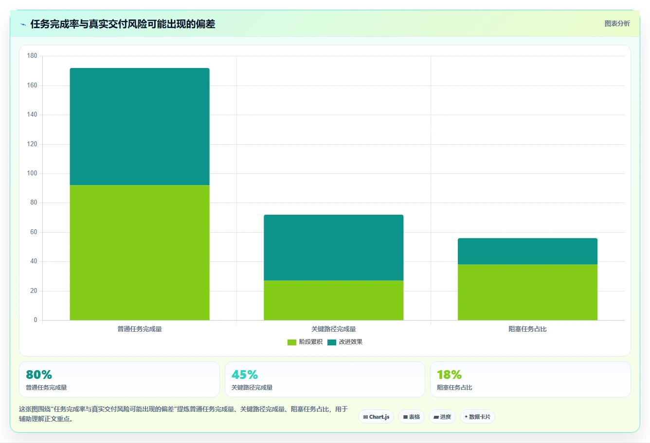The image size is (650, 443).
Task: Click the teal 改进效果 bar for 阻塞任务占比
Action: click(527, 251)
